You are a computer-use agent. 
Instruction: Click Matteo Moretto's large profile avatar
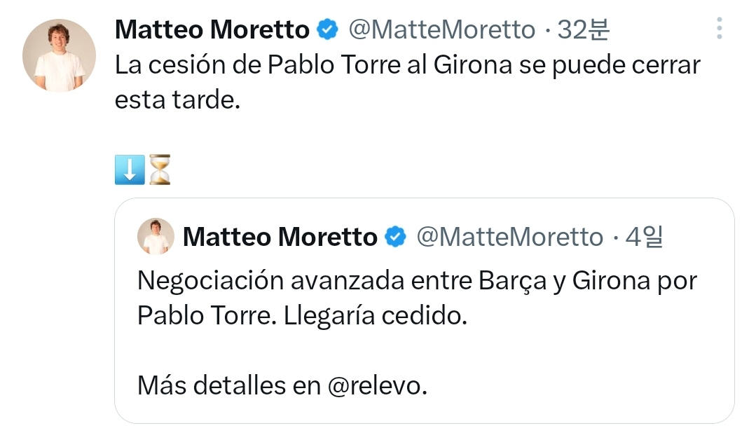click(59, 55)
